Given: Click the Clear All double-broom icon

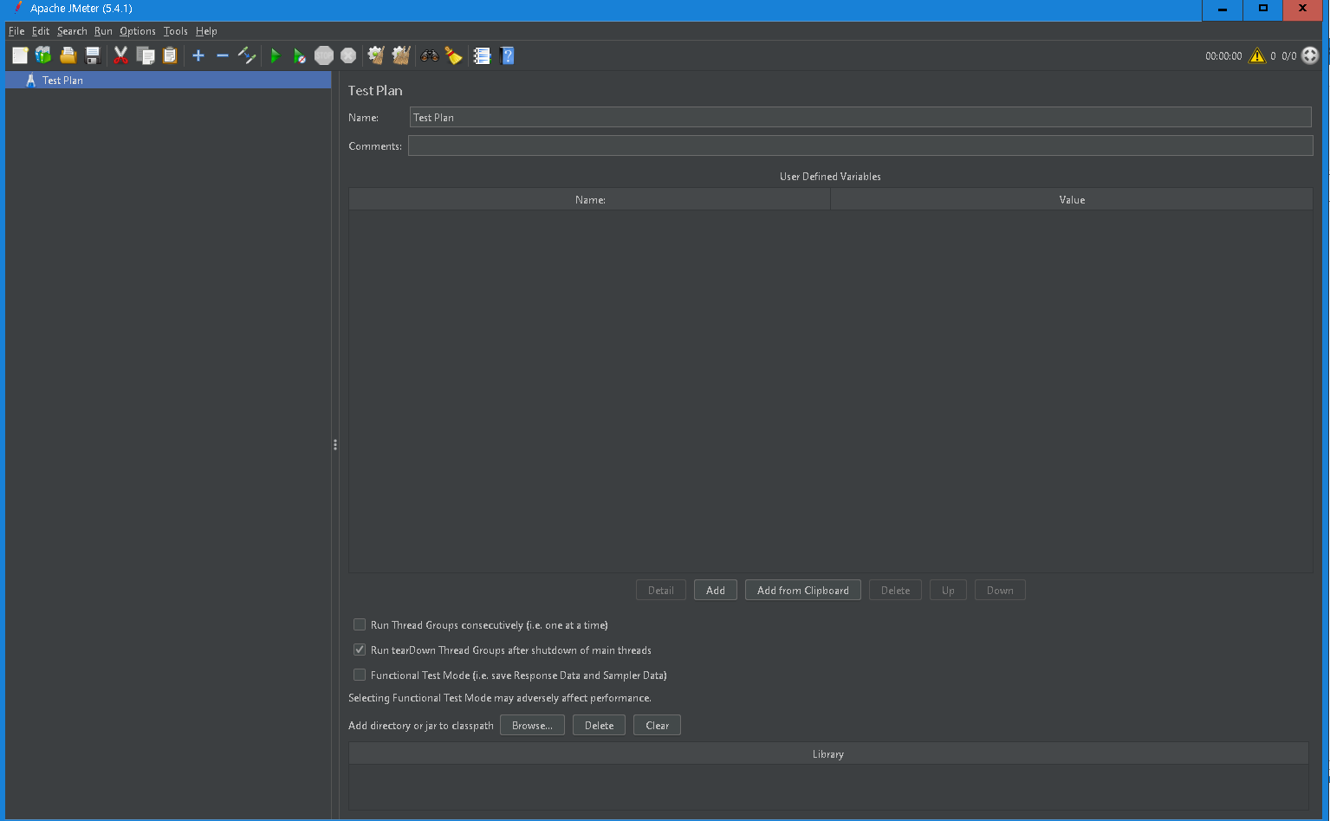Looking at the screenshot, I should pyautogui.click(x=400, y=55).
